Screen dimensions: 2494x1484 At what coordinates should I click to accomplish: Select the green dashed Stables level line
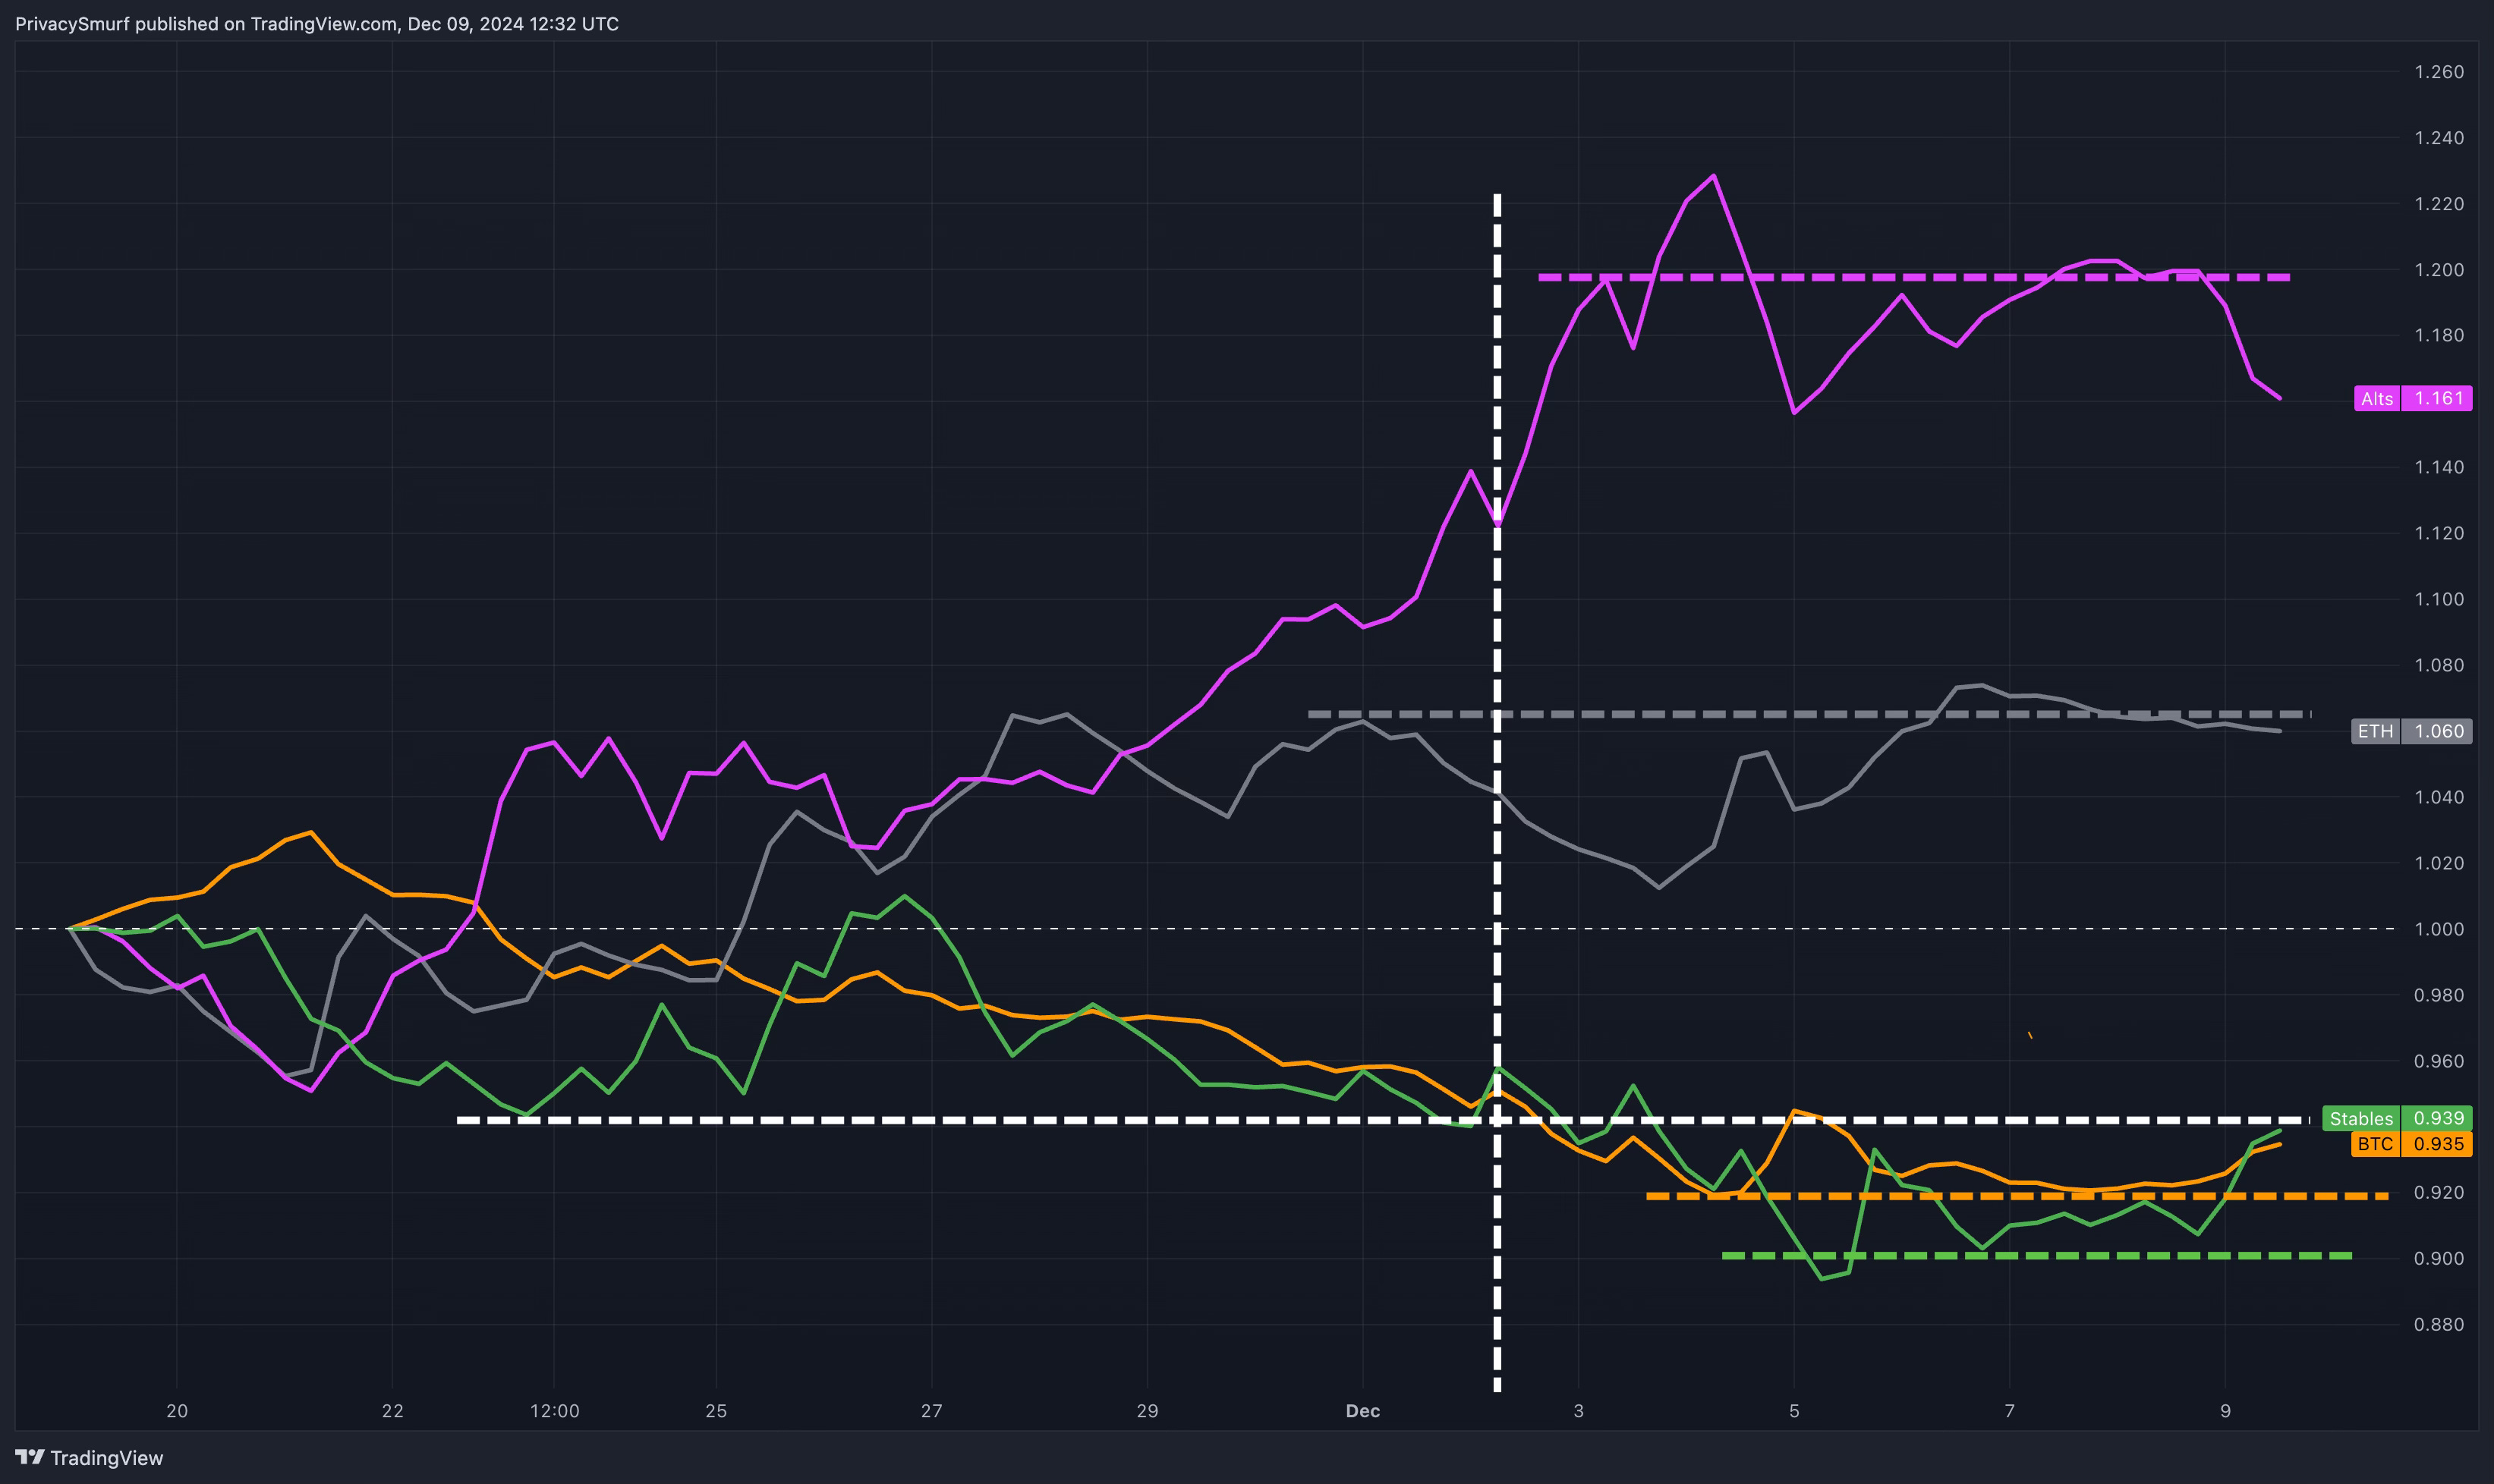2037,1255
